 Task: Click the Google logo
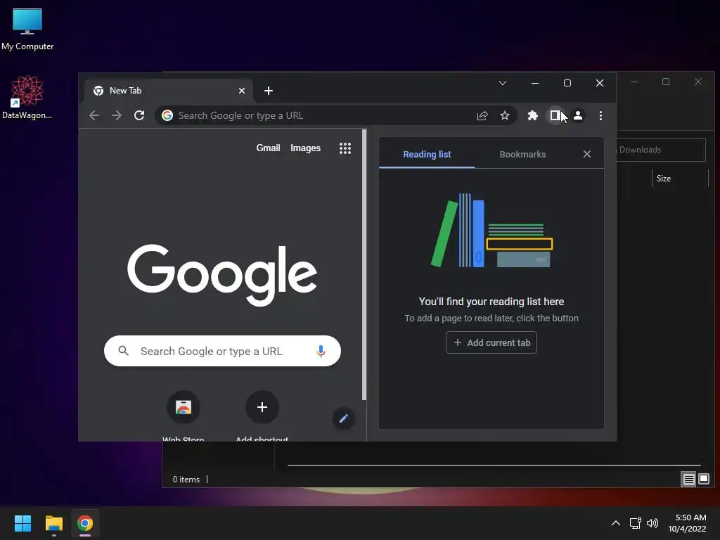(x=222, y=275)
